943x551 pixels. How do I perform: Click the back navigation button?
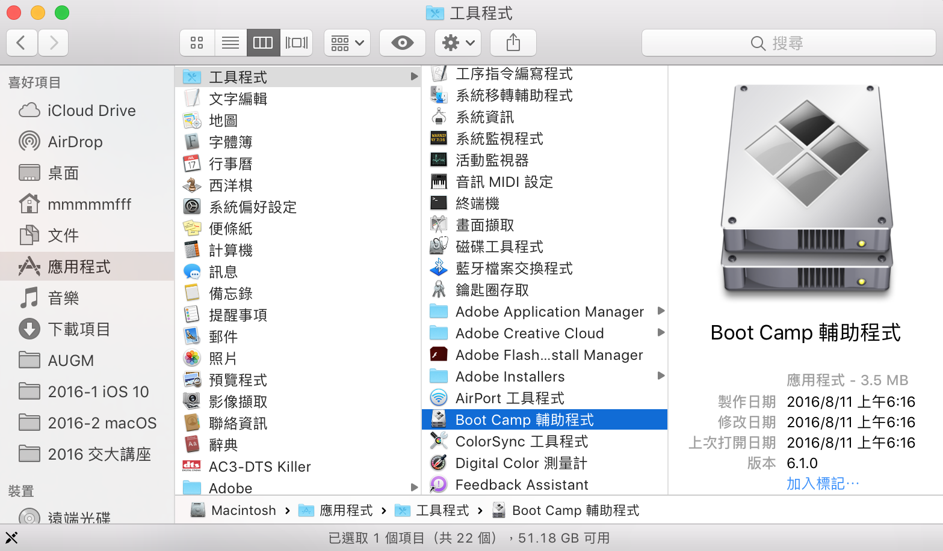(x=22, y=43)
